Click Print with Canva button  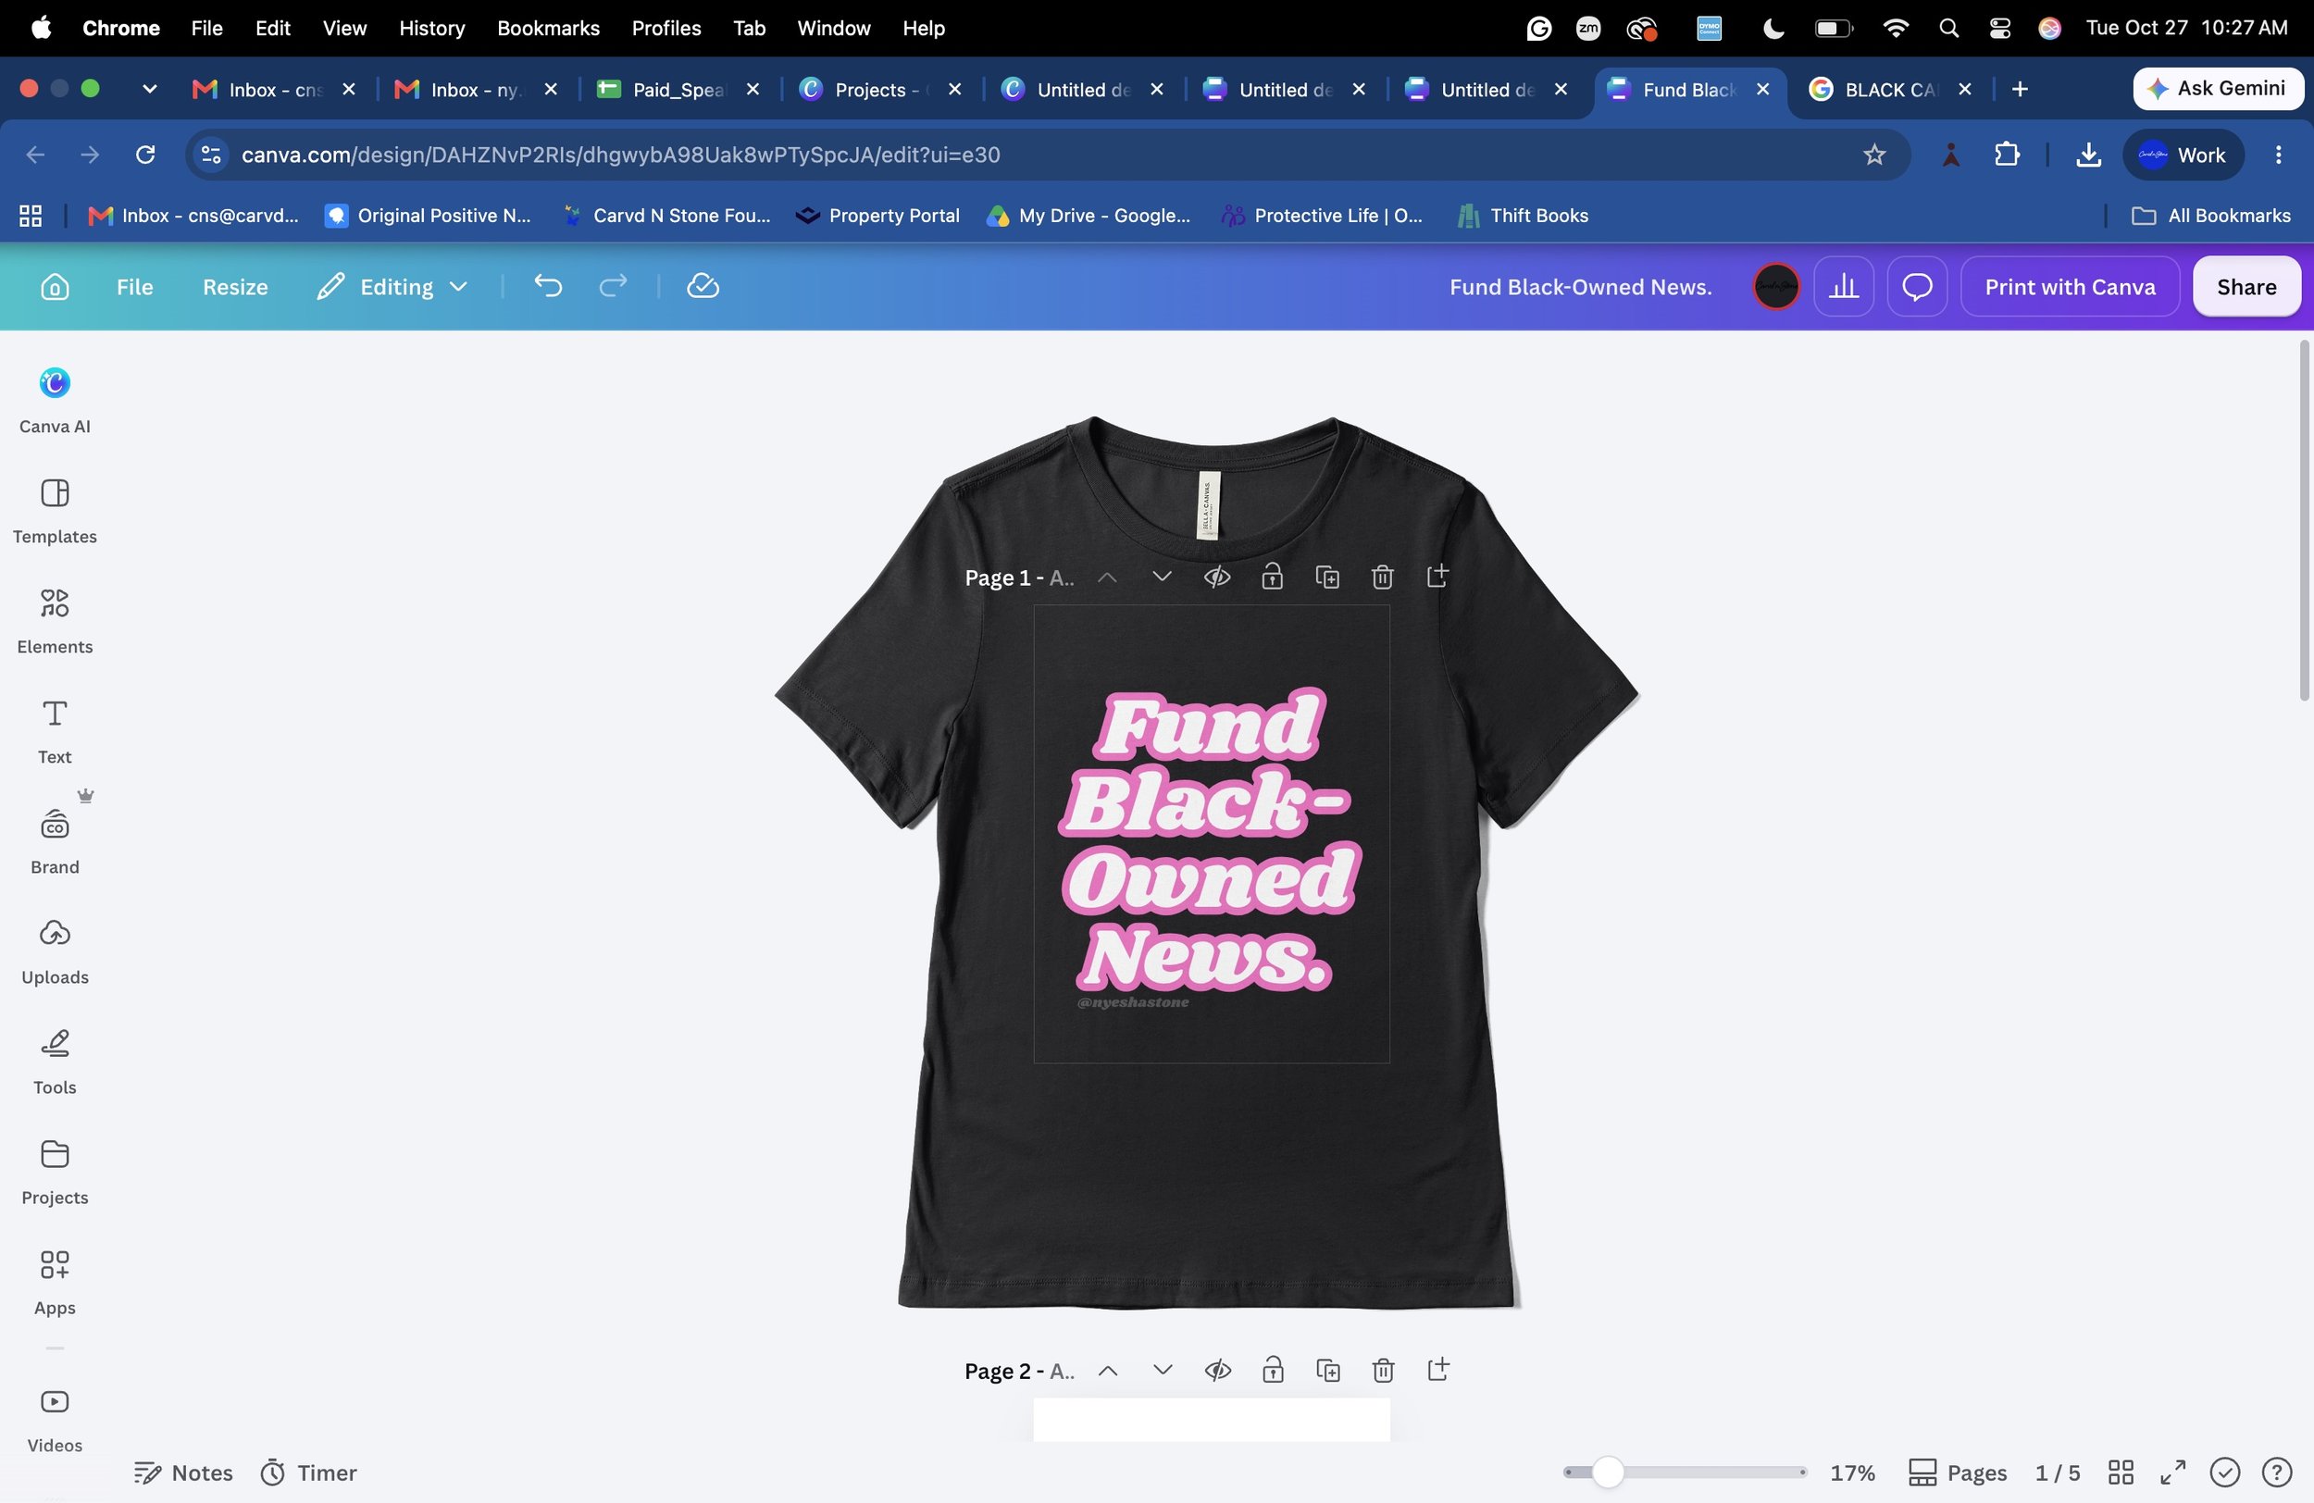2070,287
